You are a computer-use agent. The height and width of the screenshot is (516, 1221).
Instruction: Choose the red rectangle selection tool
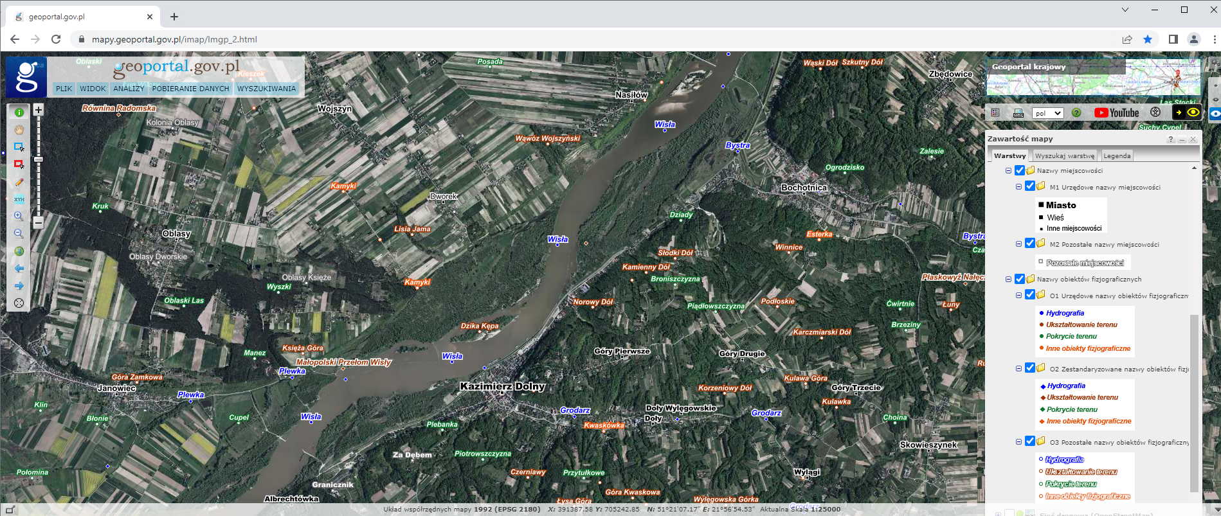click(19, 165)
